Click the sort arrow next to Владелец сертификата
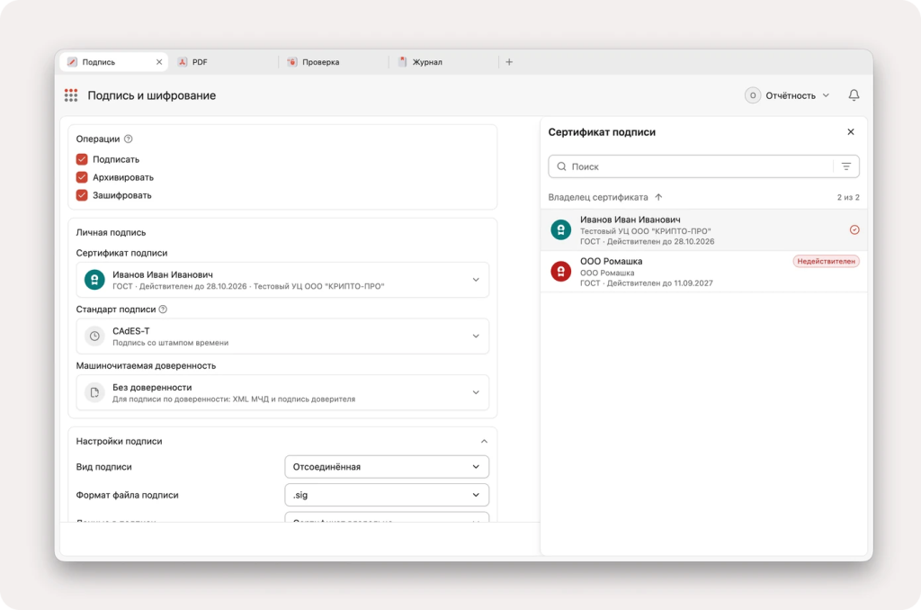Image resolution: width=921 pixels, height=610 pixels. (x=658, y=197)
